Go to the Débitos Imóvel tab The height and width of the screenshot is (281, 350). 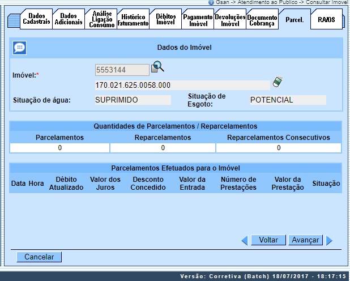point(165,19)
